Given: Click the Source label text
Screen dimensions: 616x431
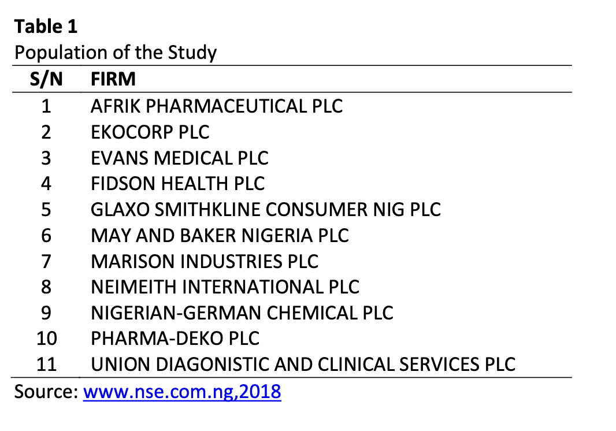Looking at the screenshot, I should click(x=46, y=392).
